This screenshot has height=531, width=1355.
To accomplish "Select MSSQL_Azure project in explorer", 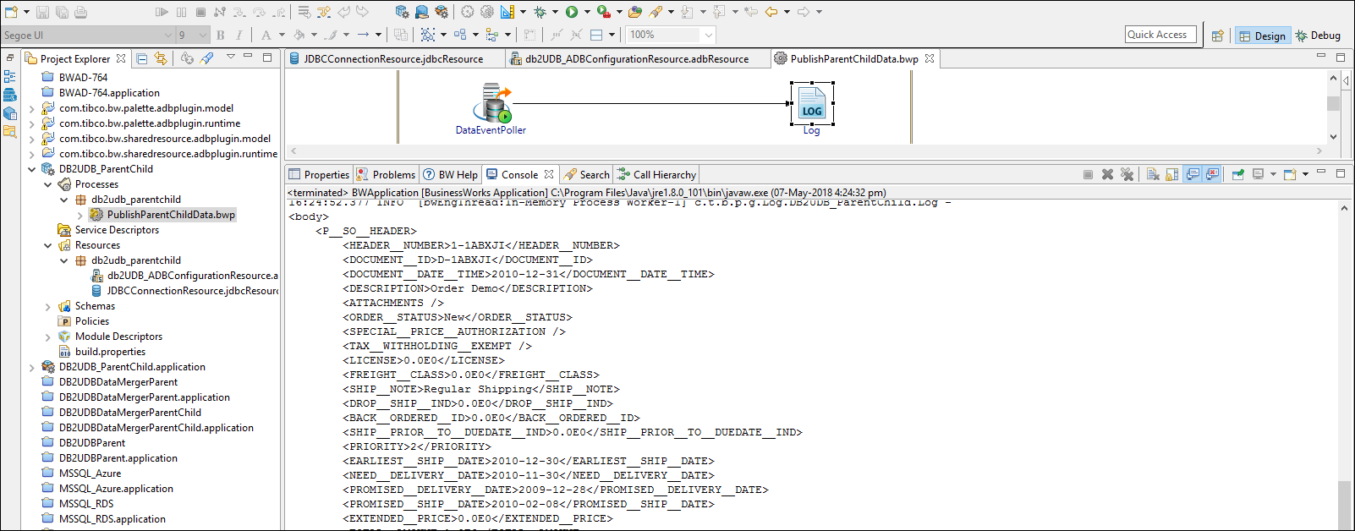I will coord(90,474).
